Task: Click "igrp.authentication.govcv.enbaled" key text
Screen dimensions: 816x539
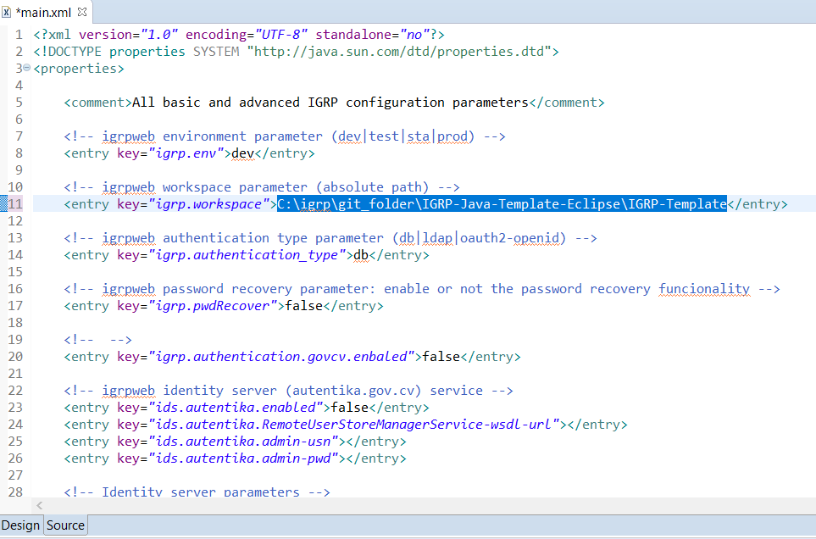Action: [x=281, y=357]
